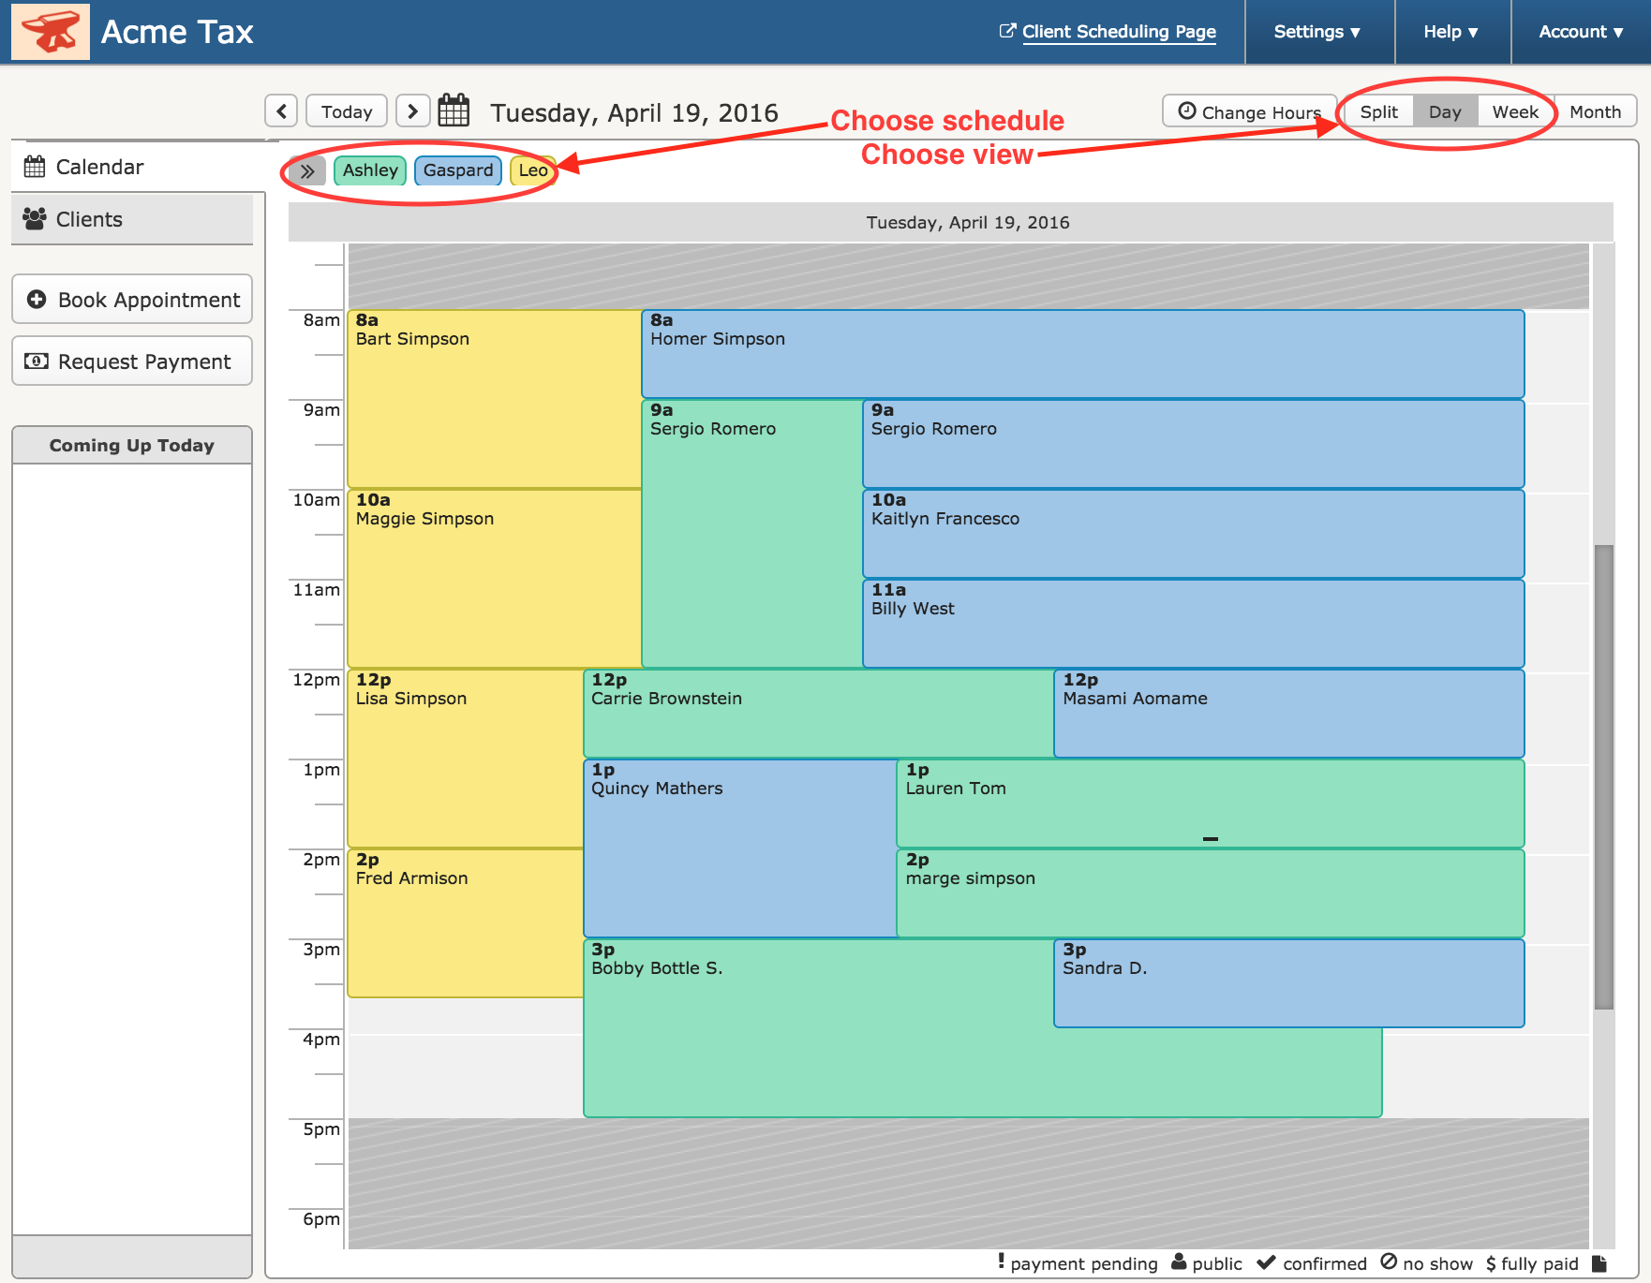Image resolution: width=1651 pixels, height=1283 pixels.
Task: Open Bart Simpson 8a appointment
Action: coord(495,399)
